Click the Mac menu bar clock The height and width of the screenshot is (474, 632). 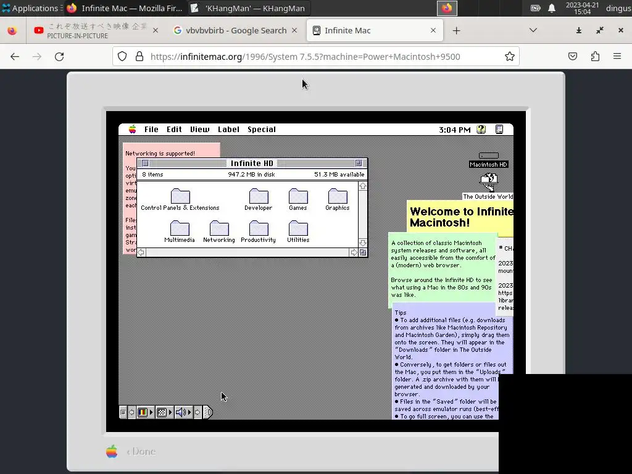pyautogui.click(x=455, y=130)
